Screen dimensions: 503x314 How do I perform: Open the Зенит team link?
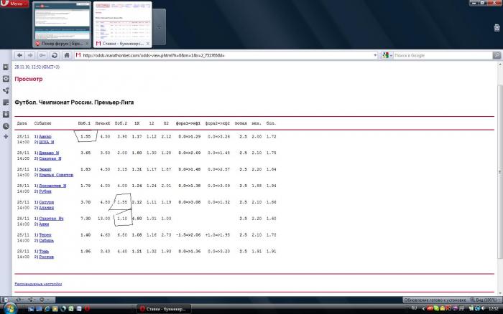(45, 169)
